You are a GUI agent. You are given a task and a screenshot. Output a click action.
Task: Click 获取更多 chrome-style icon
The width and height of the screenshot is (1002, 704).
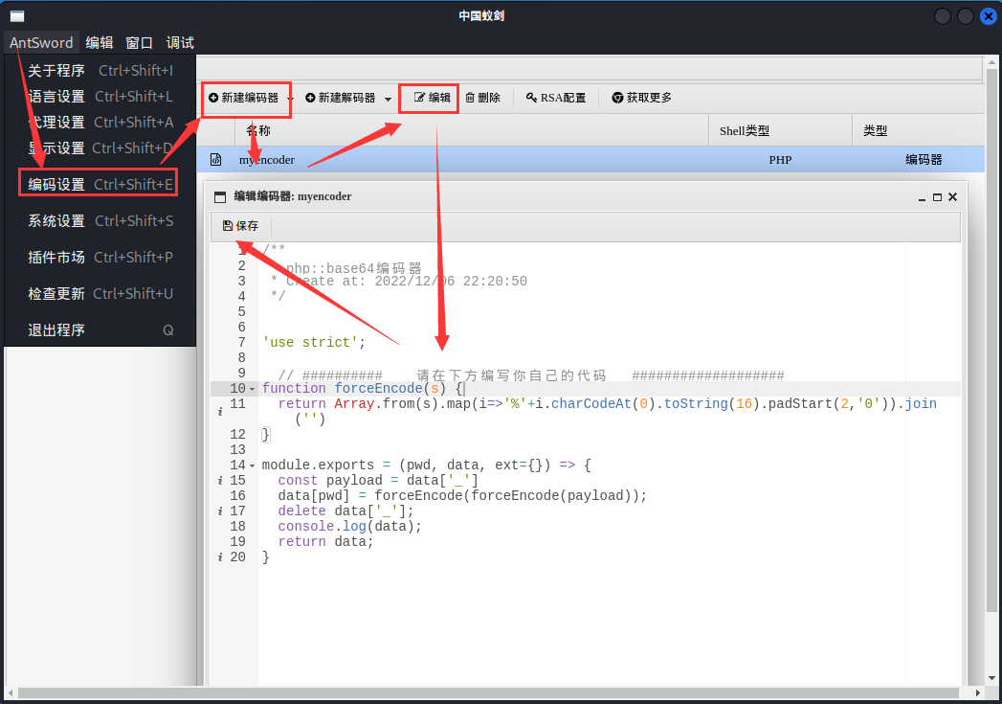click(x=617, y=98)
